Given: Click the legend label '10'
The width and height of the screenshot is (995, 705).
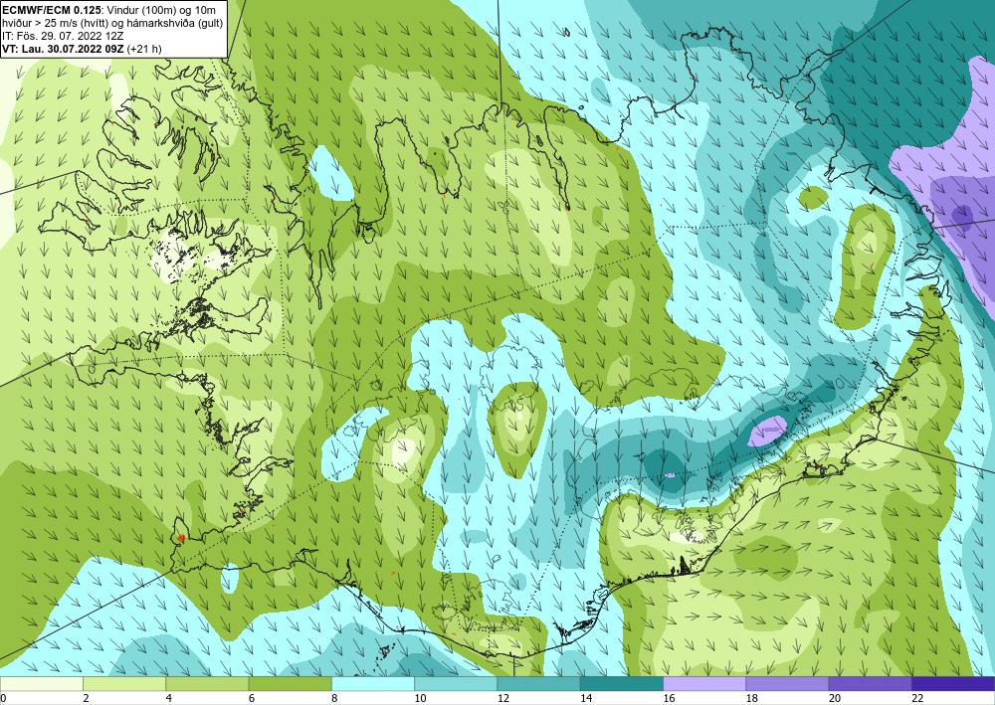Looking at the screenshot, I should click(420, 698).
